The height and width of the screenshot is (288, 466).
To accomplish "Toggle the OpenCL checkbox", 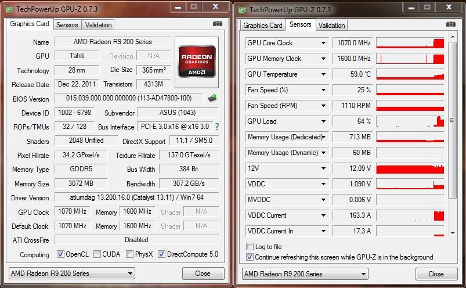I will [61, 254].
